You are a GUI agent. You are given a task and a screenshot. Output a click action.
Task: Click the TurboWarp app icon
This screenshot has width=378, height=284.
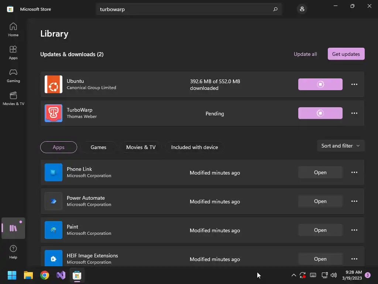point(54,113)
